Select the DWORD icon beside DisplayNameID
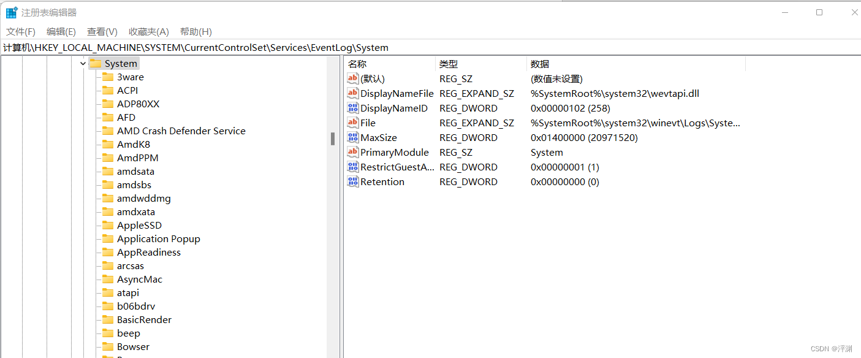The image size is (861, 358). [352, 109]
